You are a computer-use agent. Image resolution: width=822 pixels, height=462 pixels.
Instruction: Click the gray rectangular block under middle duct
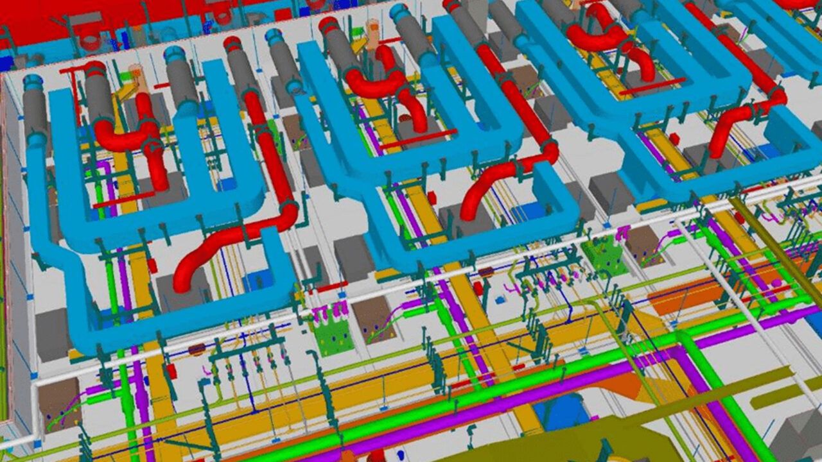click(x=353, y=258)
